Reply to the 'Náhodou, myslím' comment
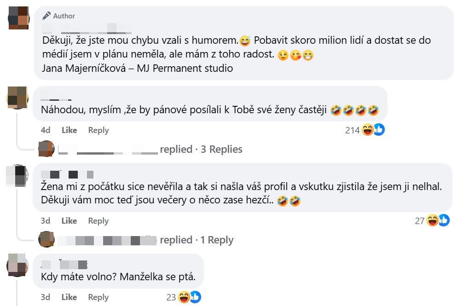 (x=98, y=130)
